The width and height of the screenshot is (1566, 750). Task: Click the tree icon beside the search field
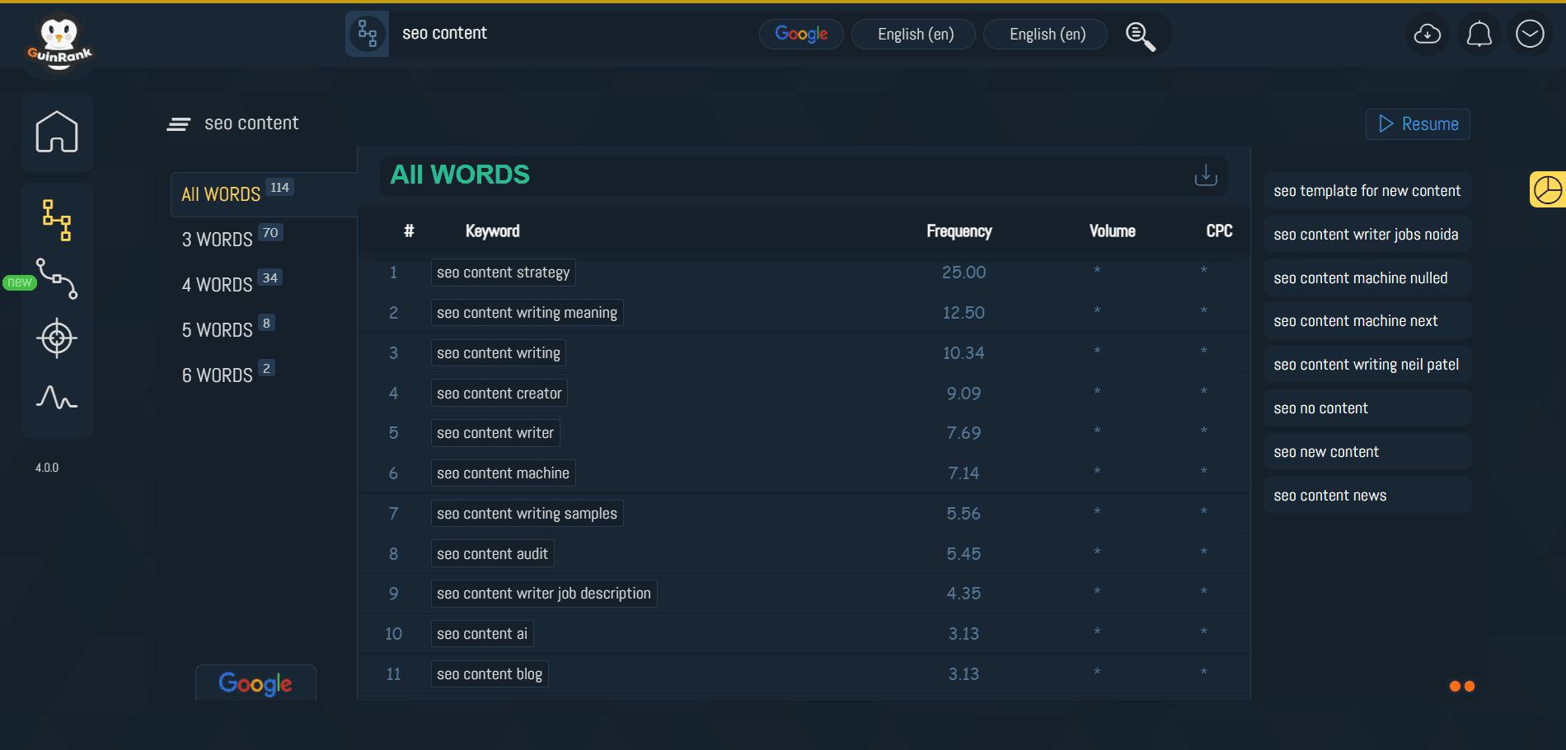click(368, 34)
